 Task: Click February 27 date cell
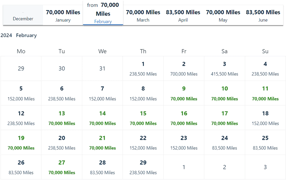[x=62, y=167]
